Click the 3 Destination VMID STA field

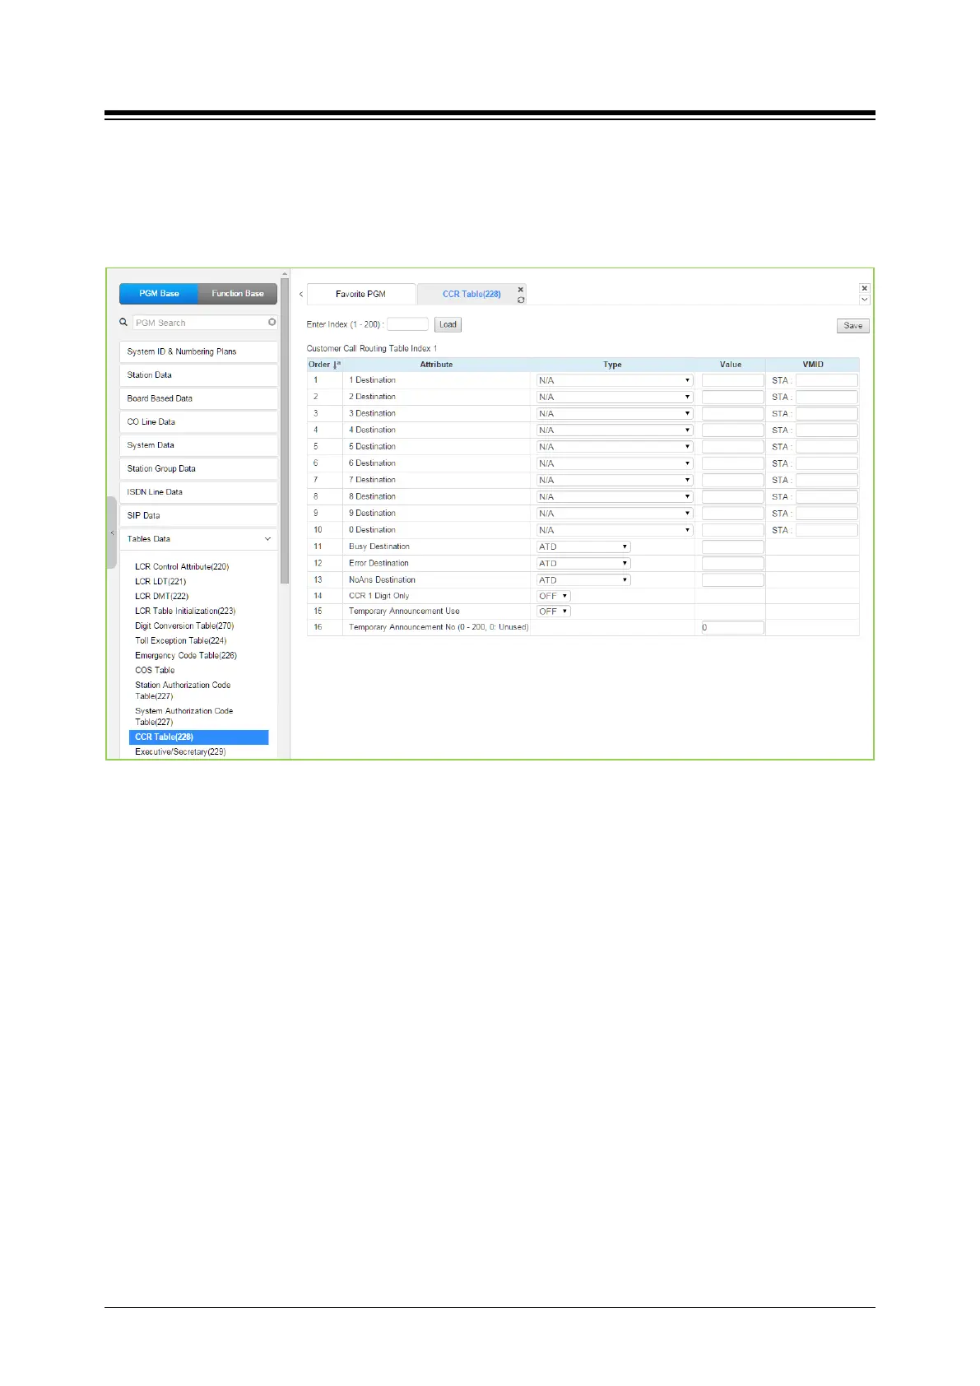tap(826, 414)
